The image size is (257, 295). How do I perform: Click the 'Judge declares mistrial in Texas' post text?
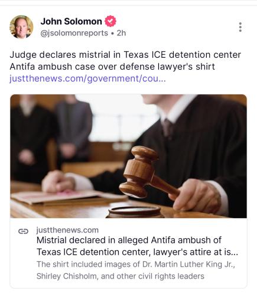[125, 55]
